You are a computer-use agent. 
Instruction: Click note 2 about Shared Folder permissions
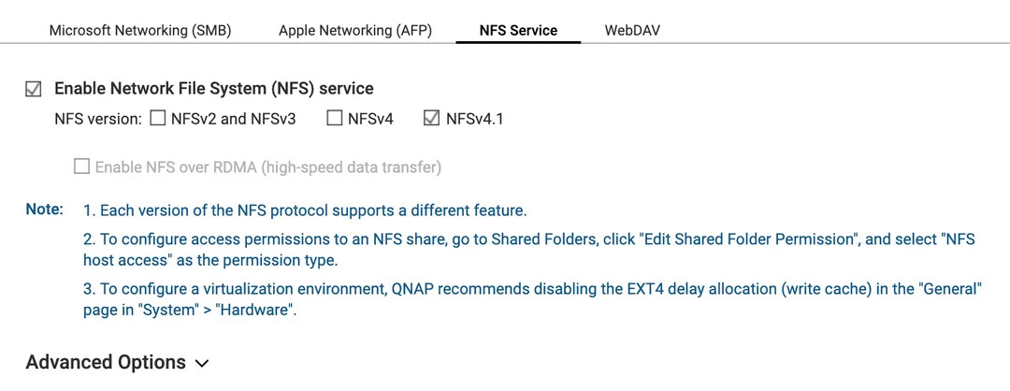528,250
